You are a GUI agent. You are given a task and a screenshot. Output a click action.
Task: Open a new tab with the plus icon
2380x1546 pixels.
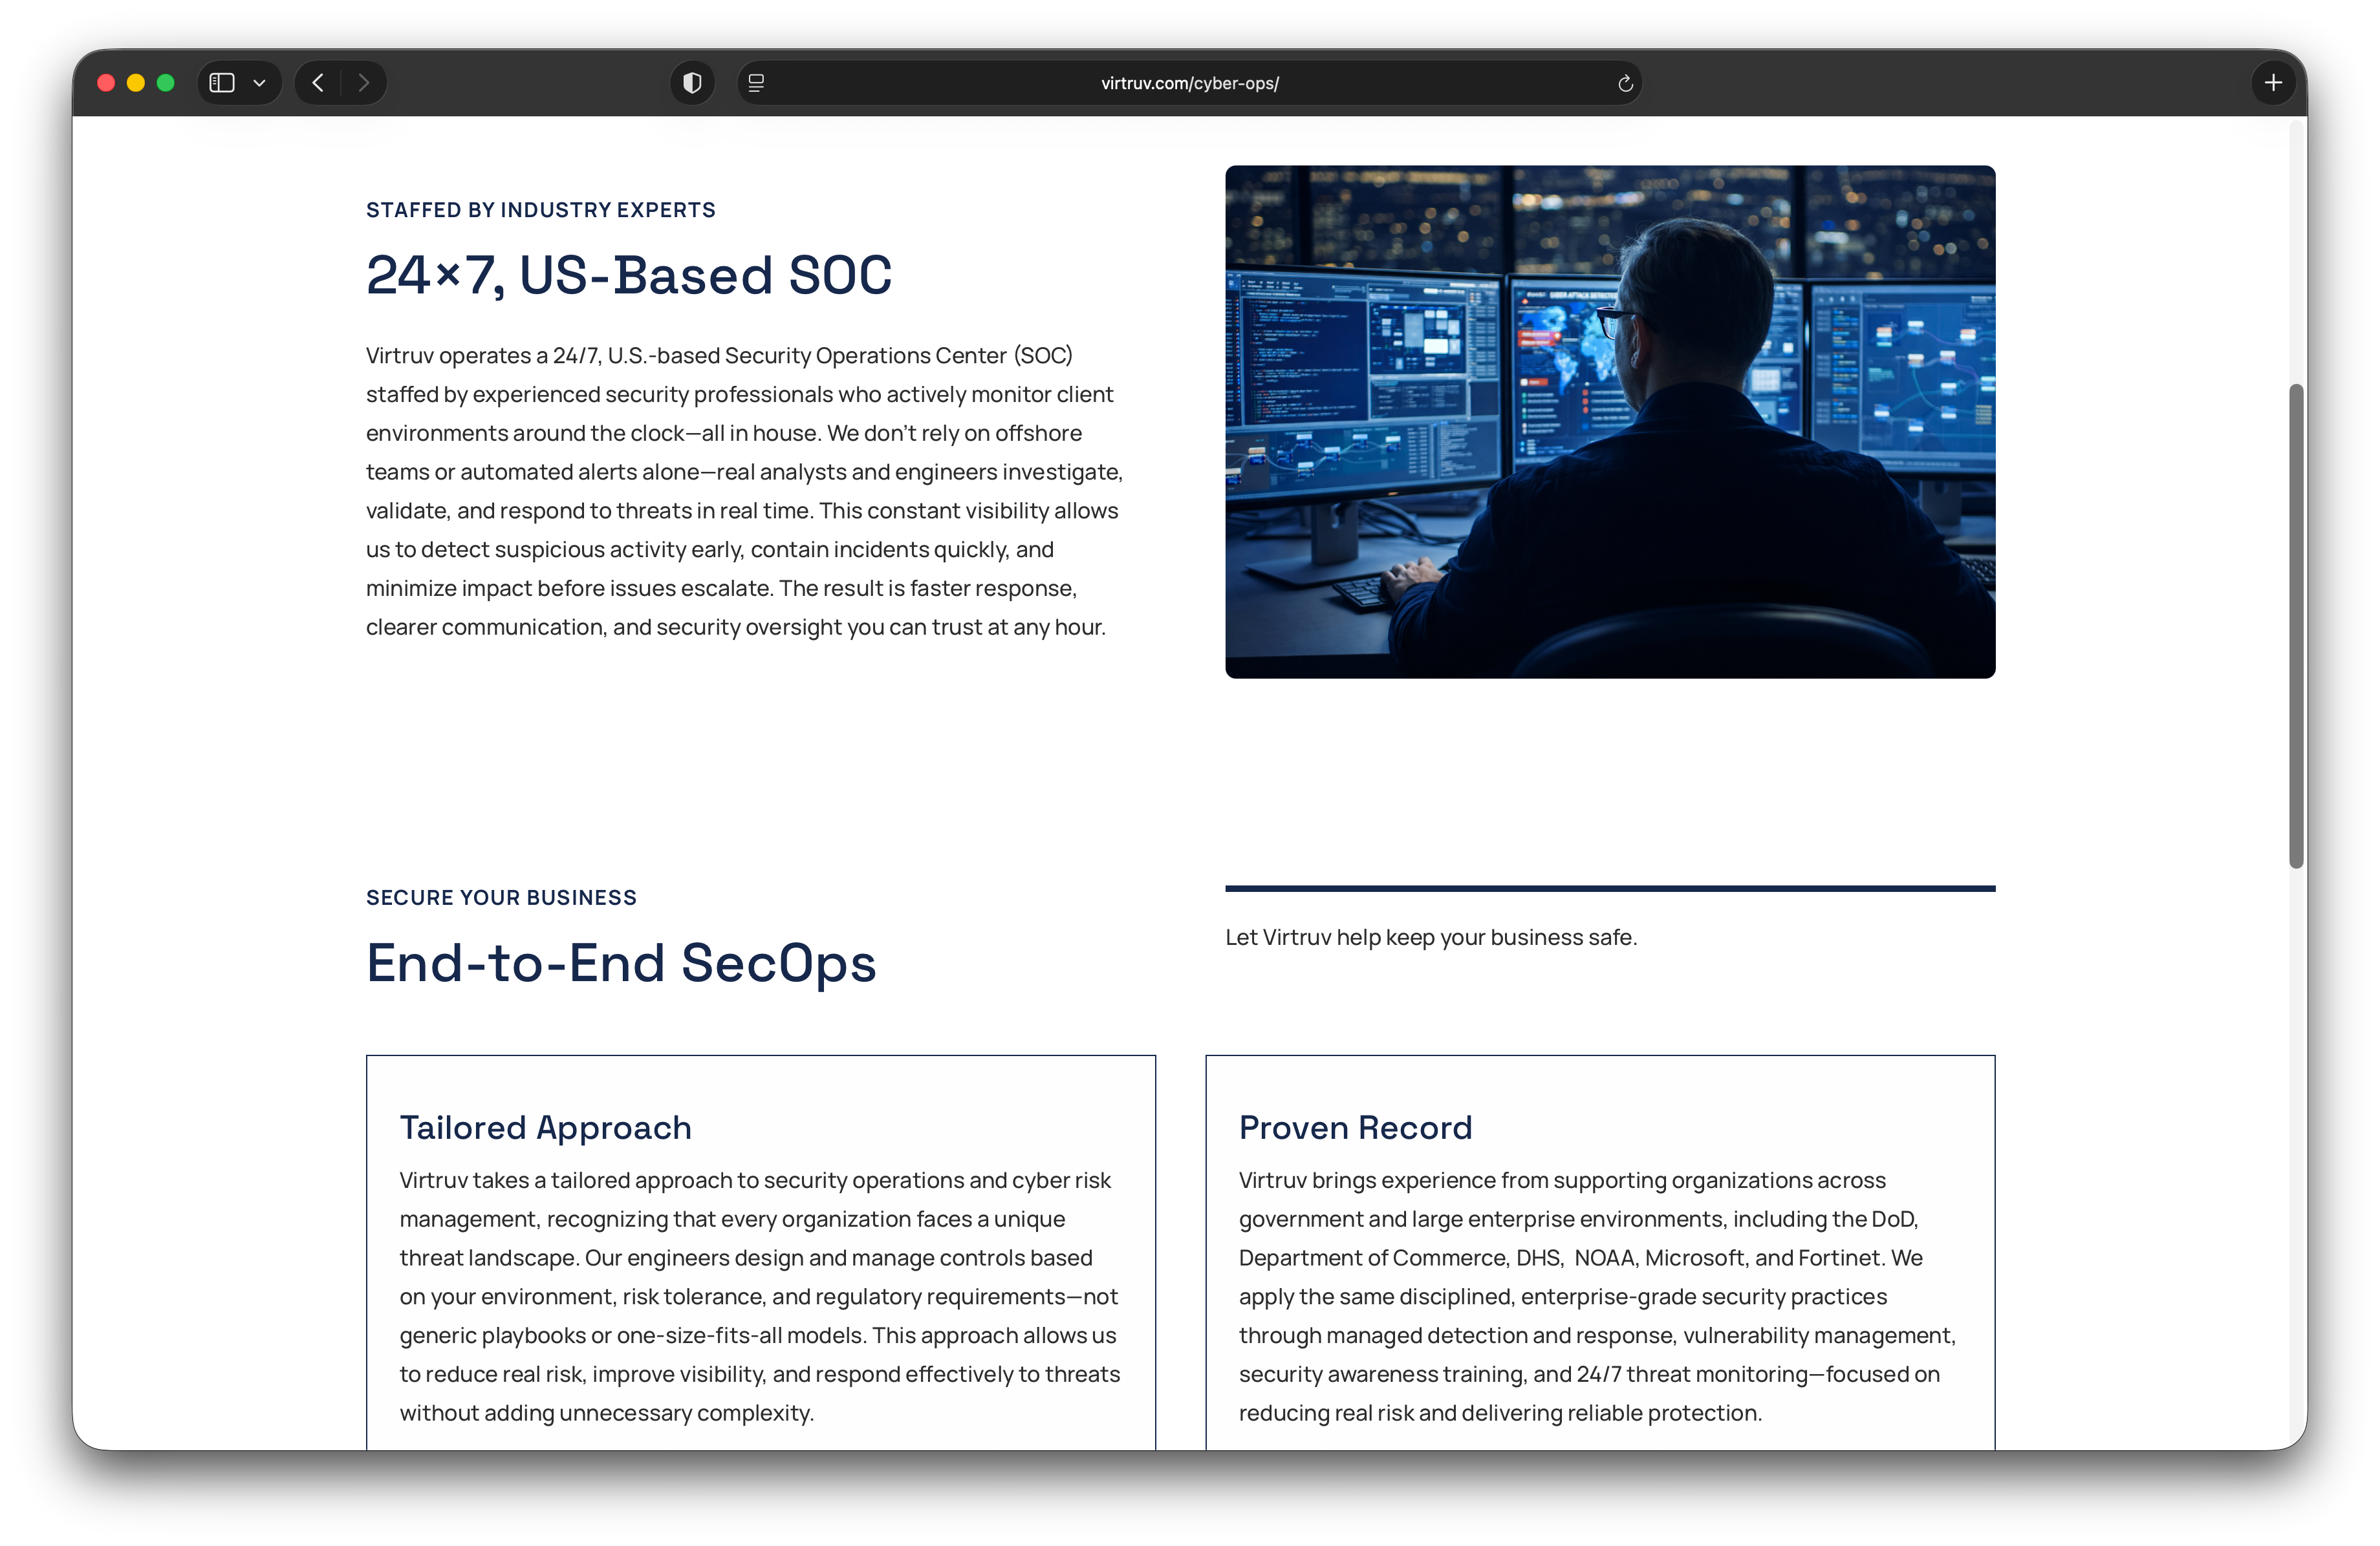point(2273,83)
